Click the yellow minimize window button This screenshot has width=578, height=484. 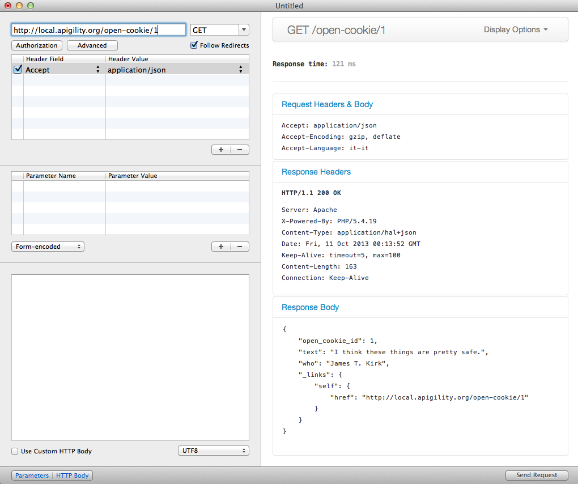(19, 6)
